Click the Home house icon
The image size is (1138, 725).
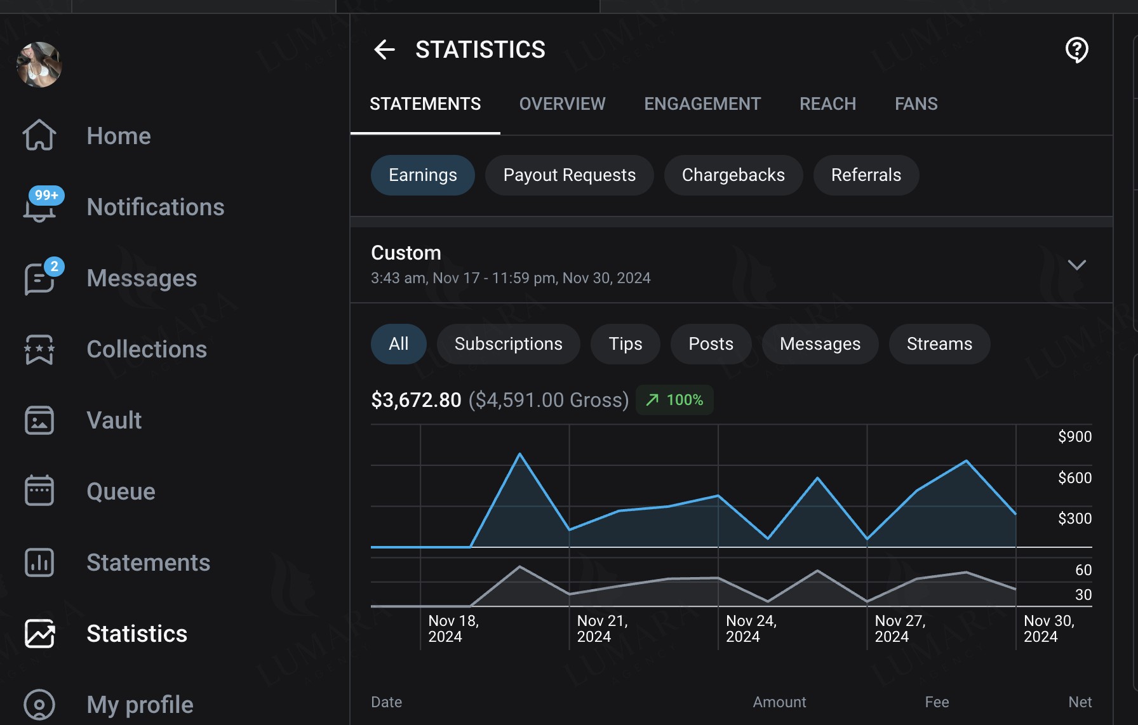39,135
